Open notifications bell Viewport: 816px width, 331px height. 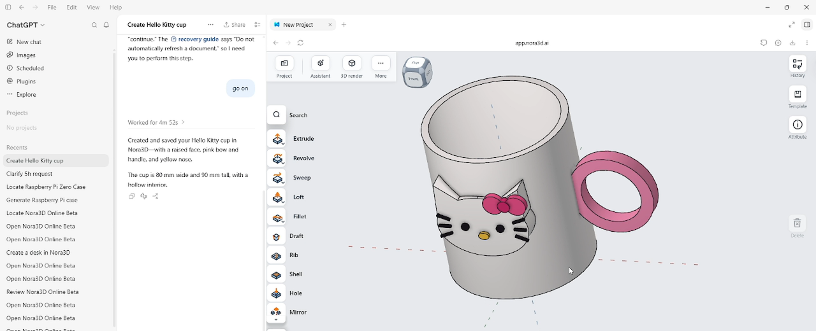coord(106,25)
